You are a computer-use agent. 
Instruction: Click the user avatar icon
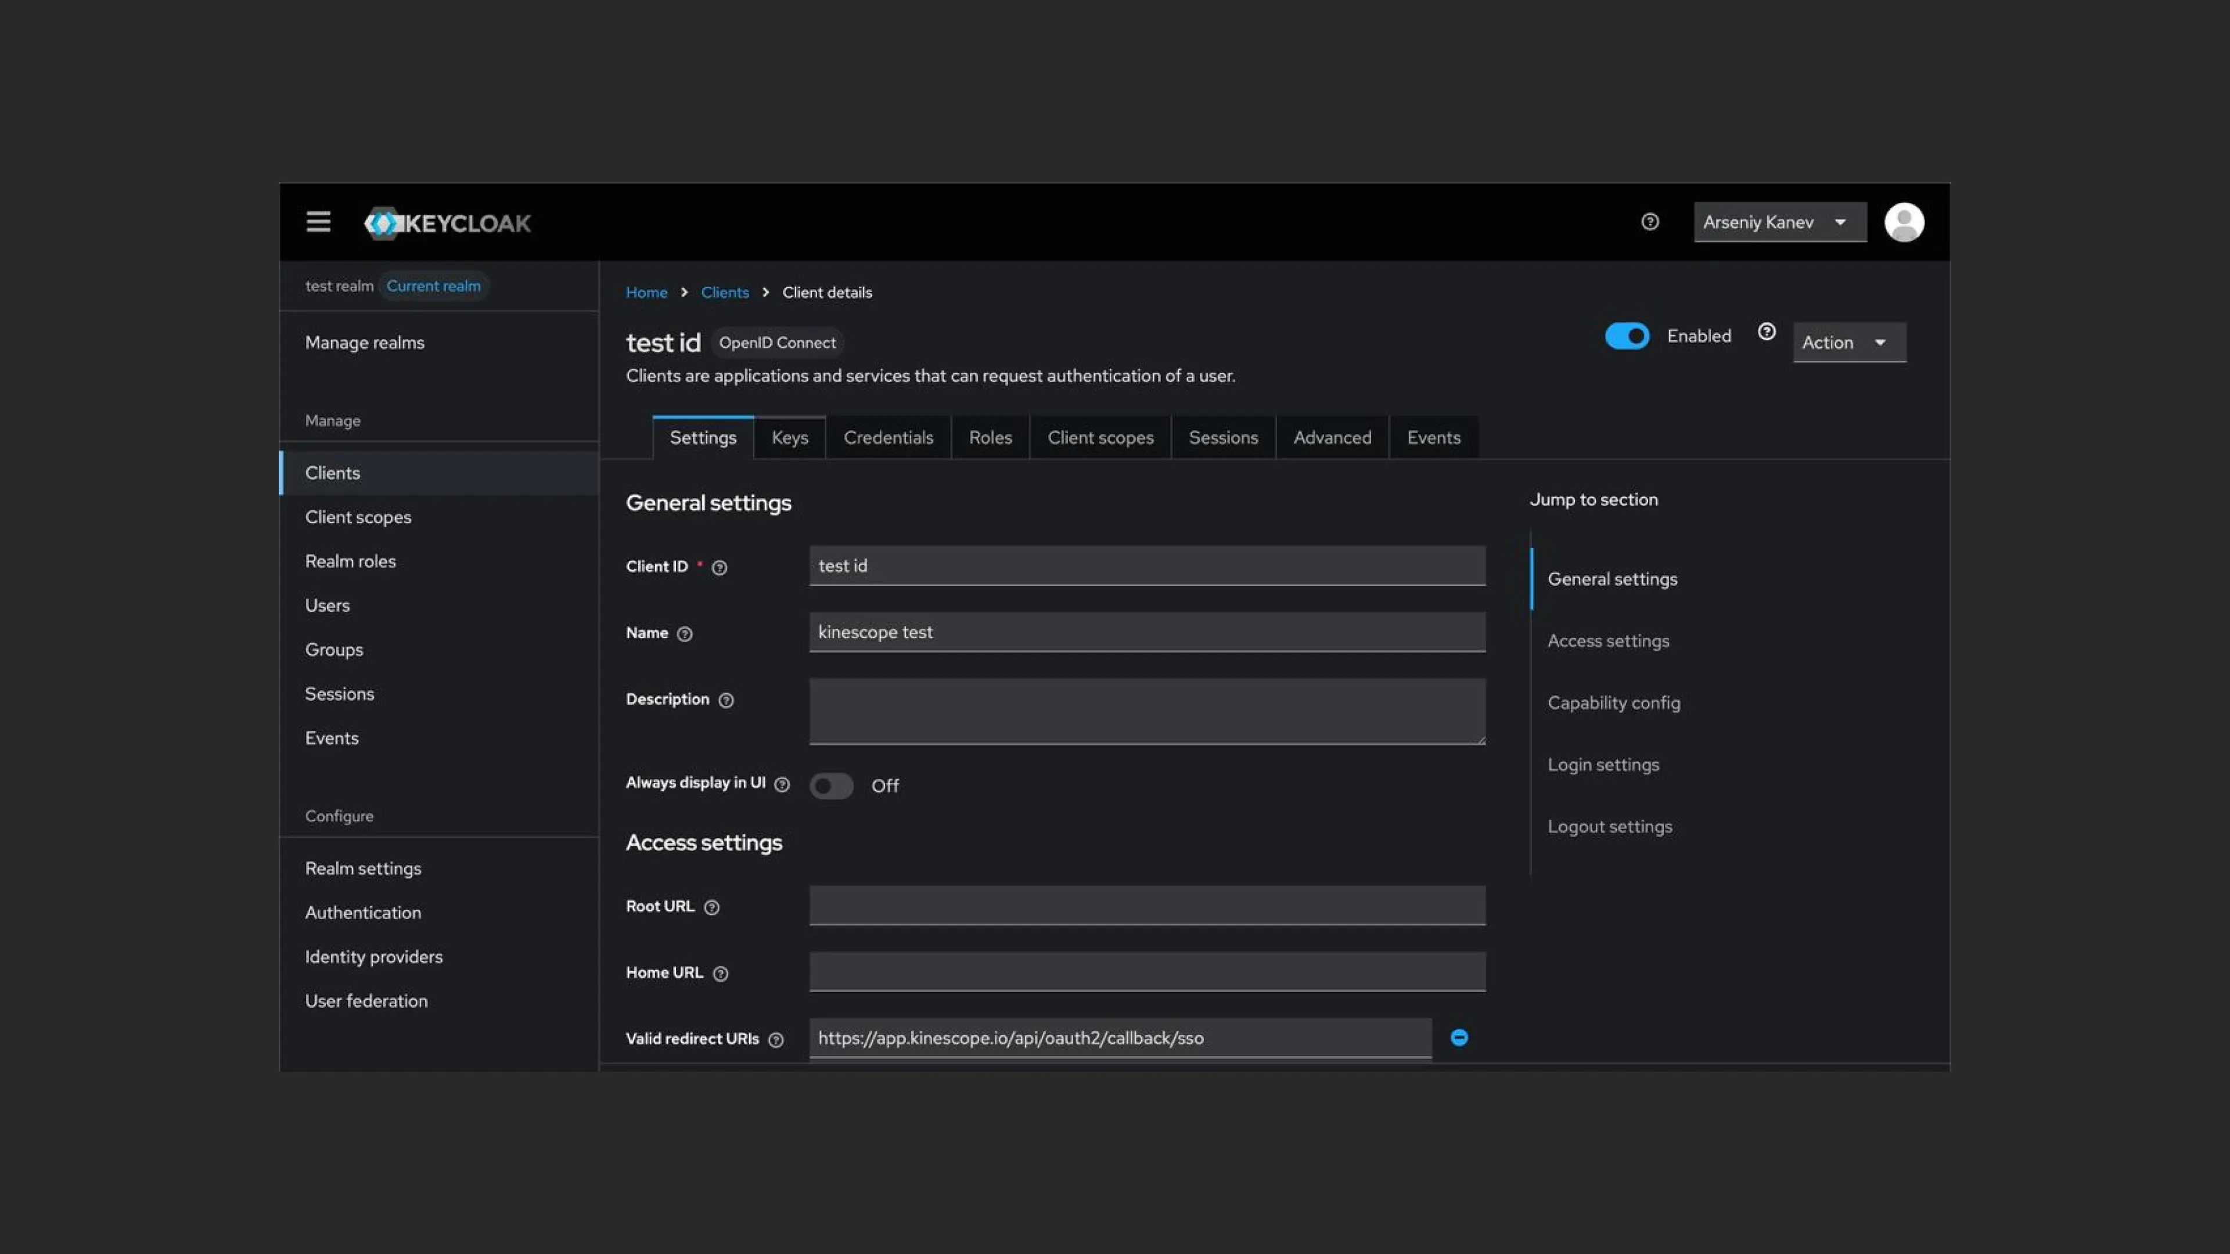[1904, 222]
